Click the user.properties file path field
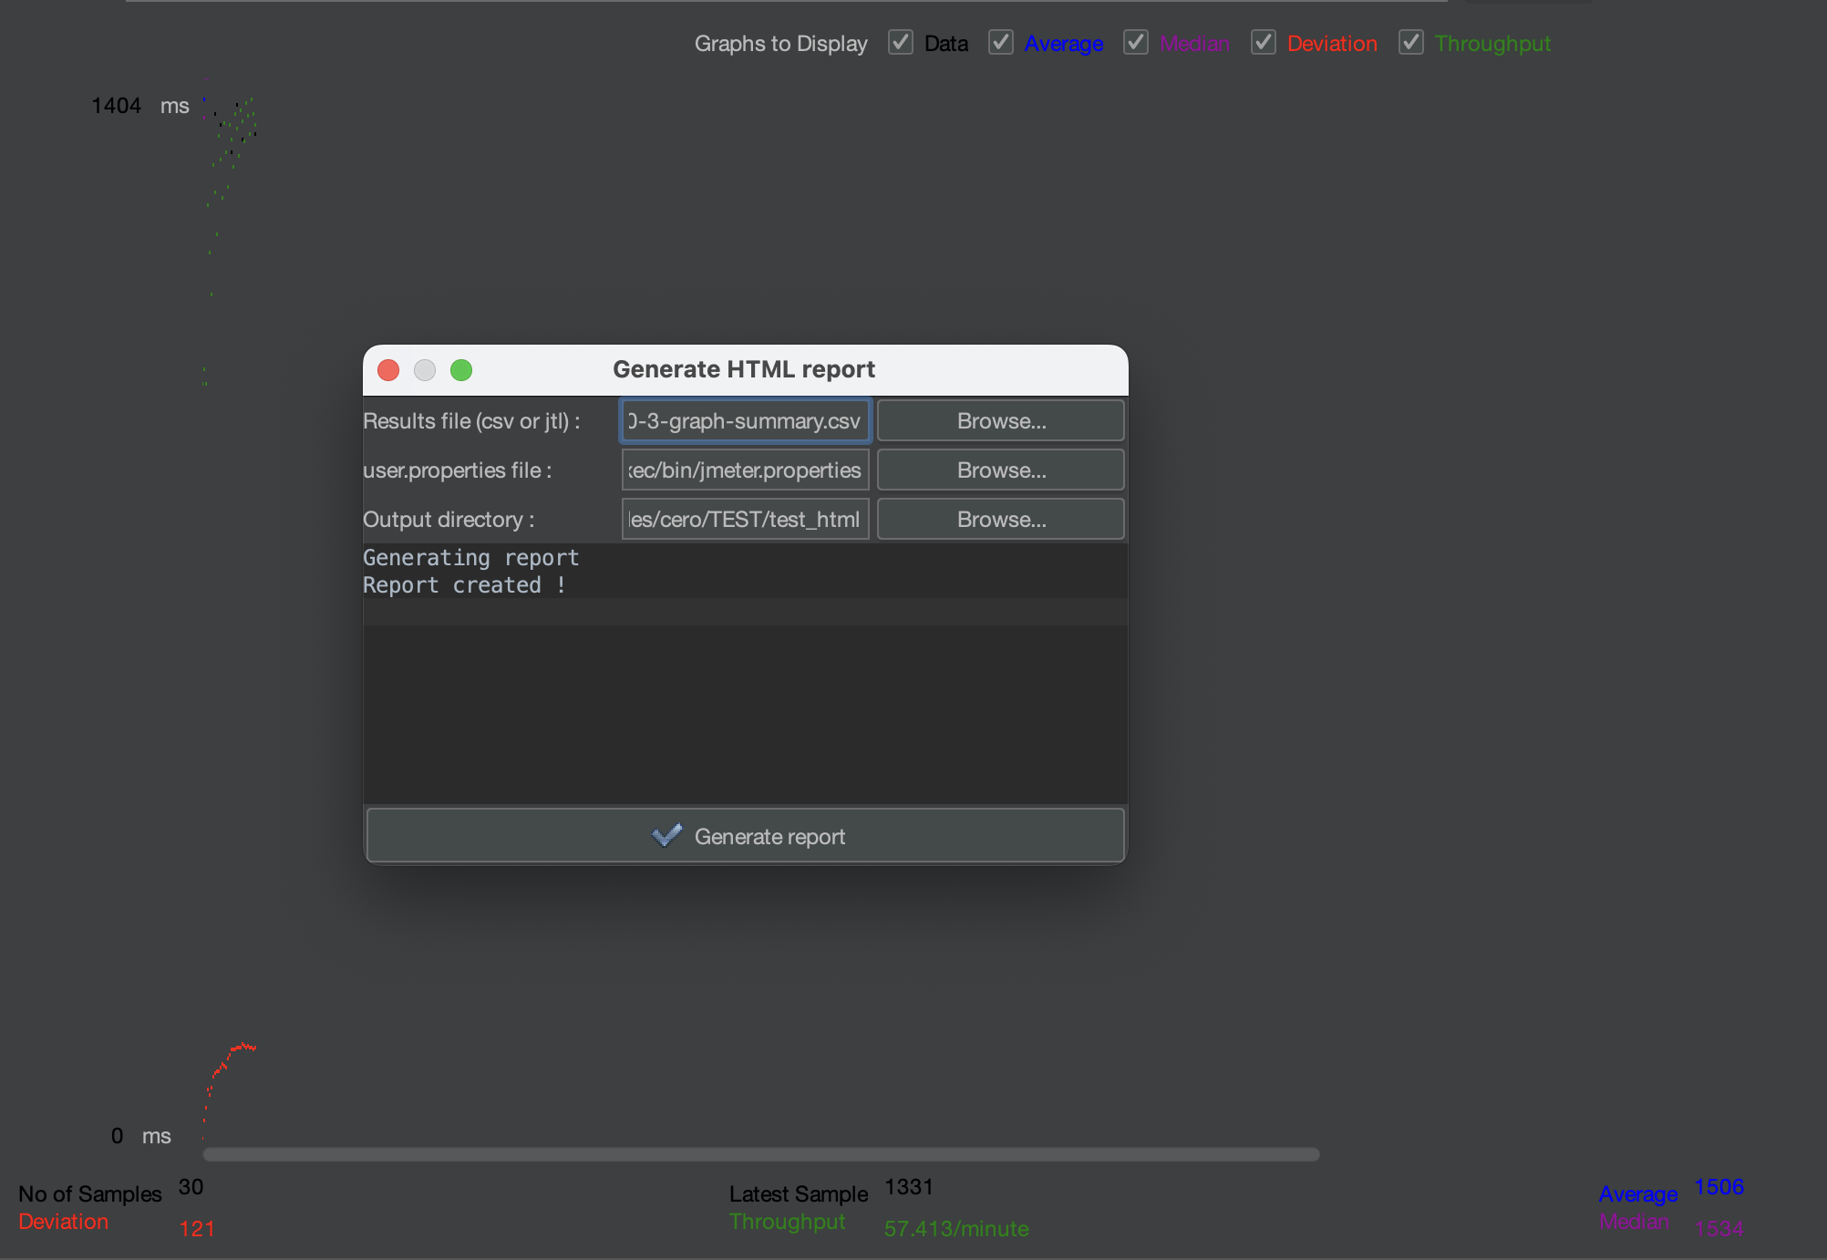Viewport: 1827px width, 1260px height. (745, 470)
